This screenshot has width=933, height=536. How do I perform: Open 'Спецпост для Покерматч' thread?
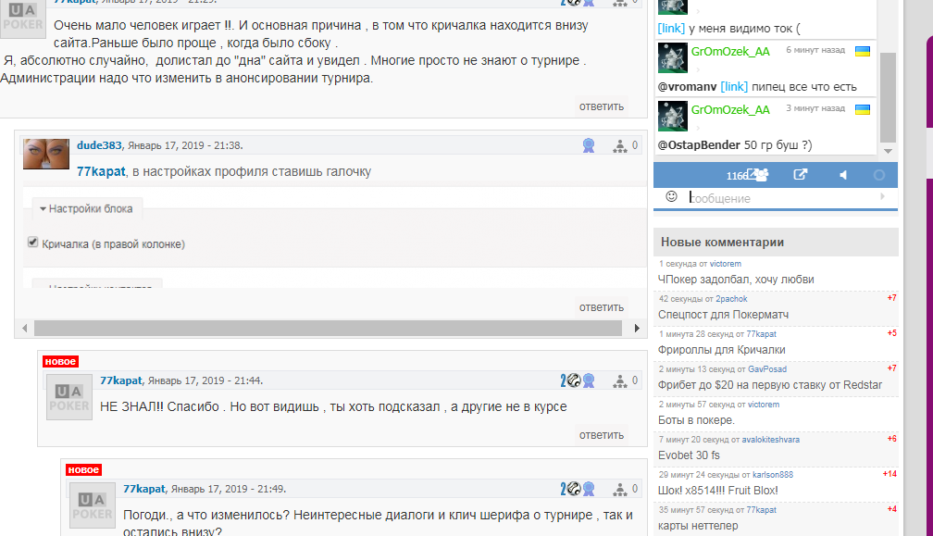pyautogui.click(x=724, y=315)
